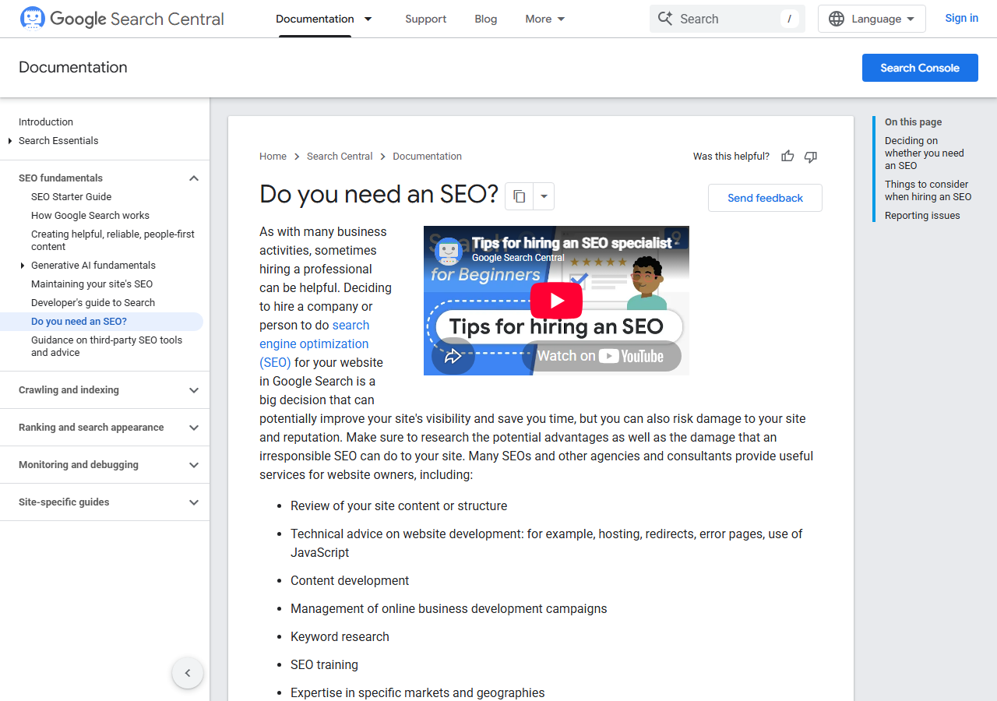The width and height of the screenshot is (997, 701).
Task: Click the thumbs up helpful icon
Action: 787,157
